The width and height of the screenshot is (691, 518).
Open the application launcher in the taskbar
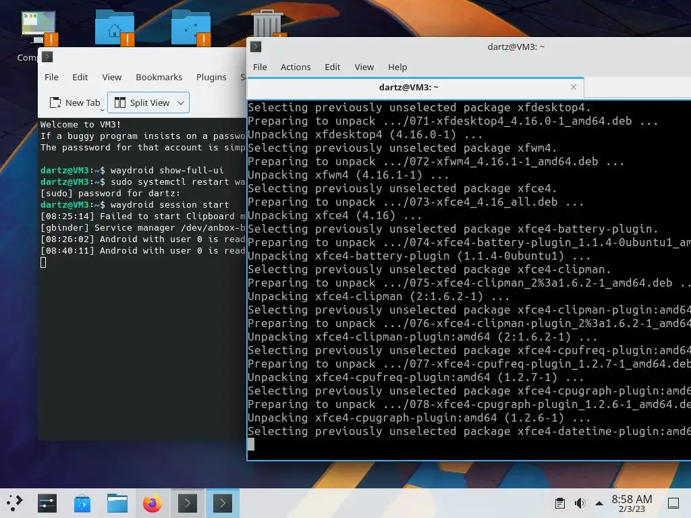[x=15, y=503]
